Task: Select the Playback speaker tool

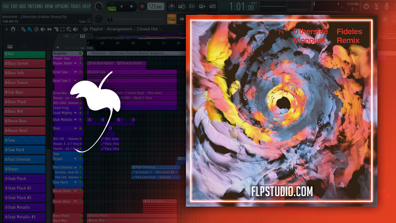Action: 75,29
